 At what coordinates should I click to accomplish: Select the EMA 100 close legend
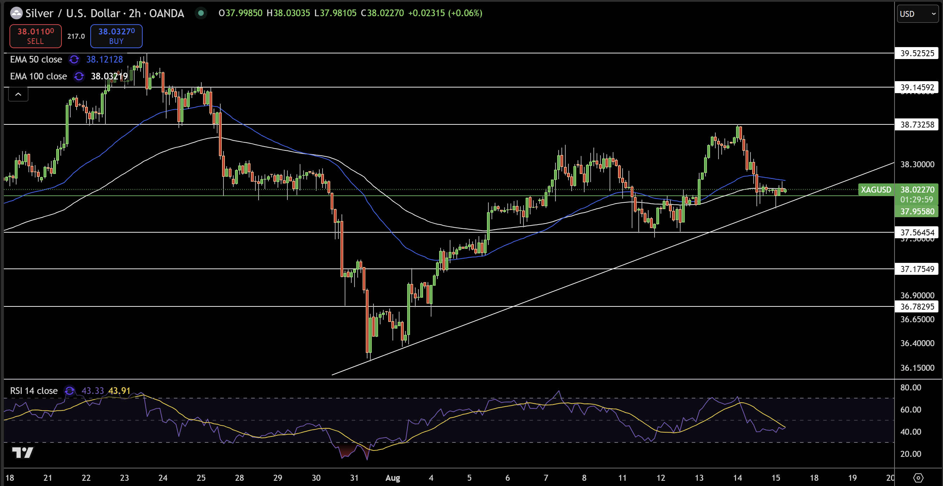[38, 76]
